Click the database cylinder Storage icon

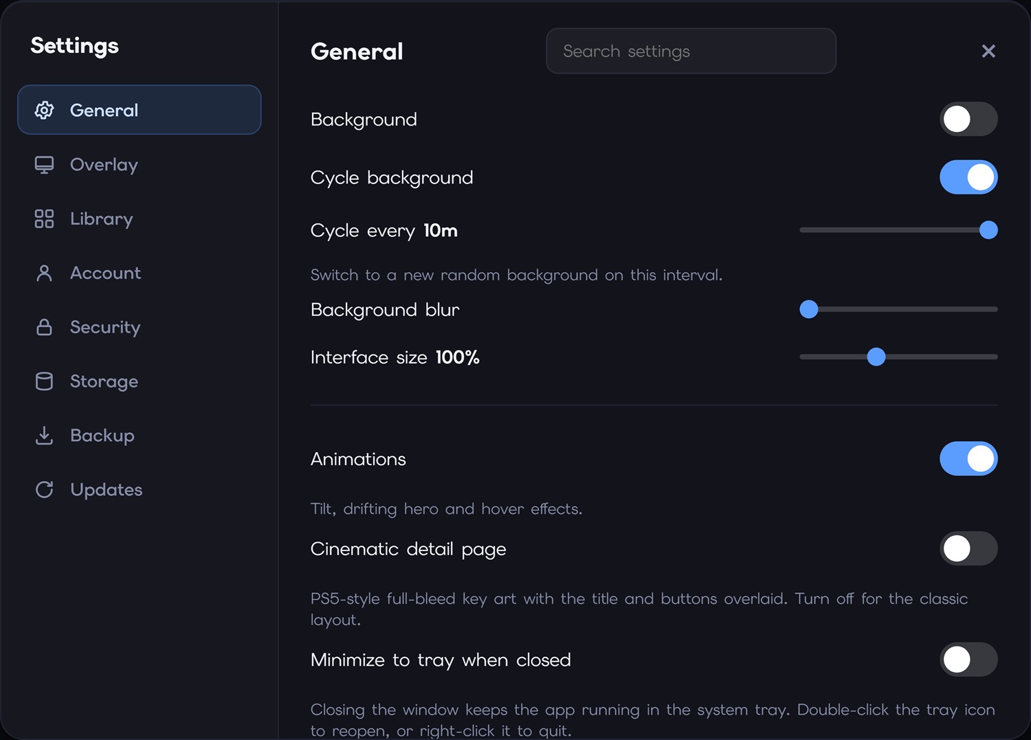(44, 381)
